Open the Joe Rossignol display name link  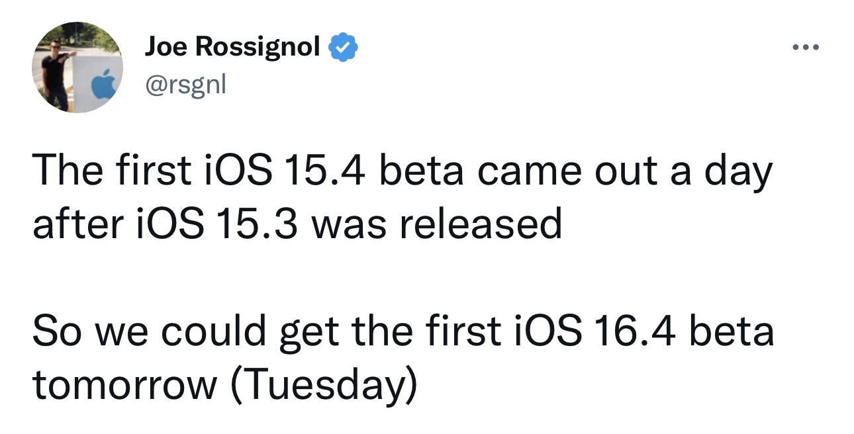coord(232,46)
